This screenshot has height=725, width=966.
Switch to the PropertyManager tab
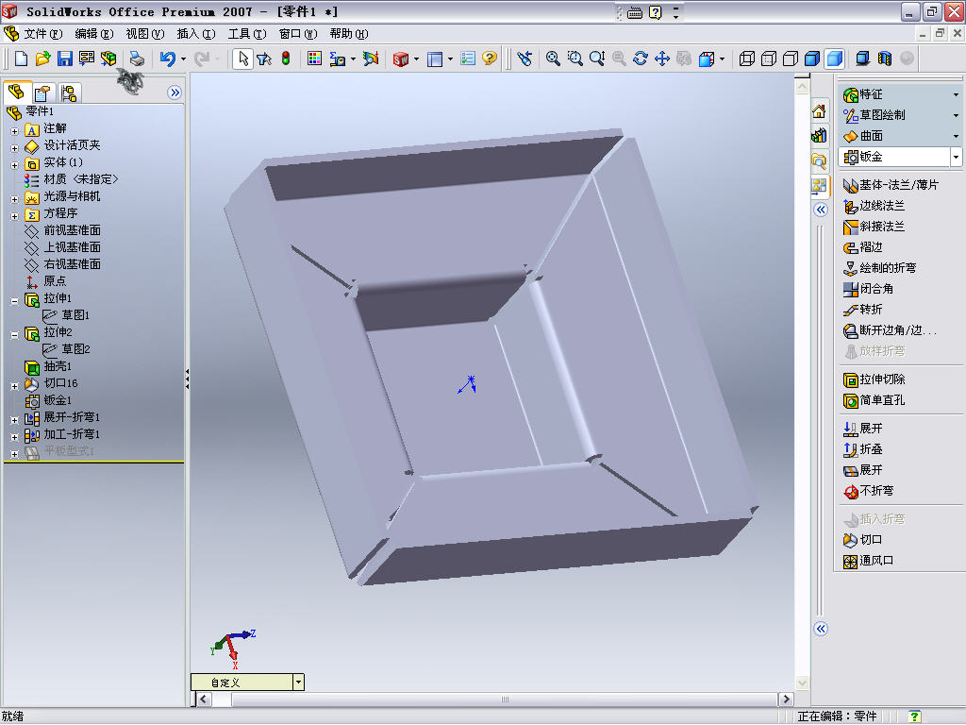pos(42,93)
